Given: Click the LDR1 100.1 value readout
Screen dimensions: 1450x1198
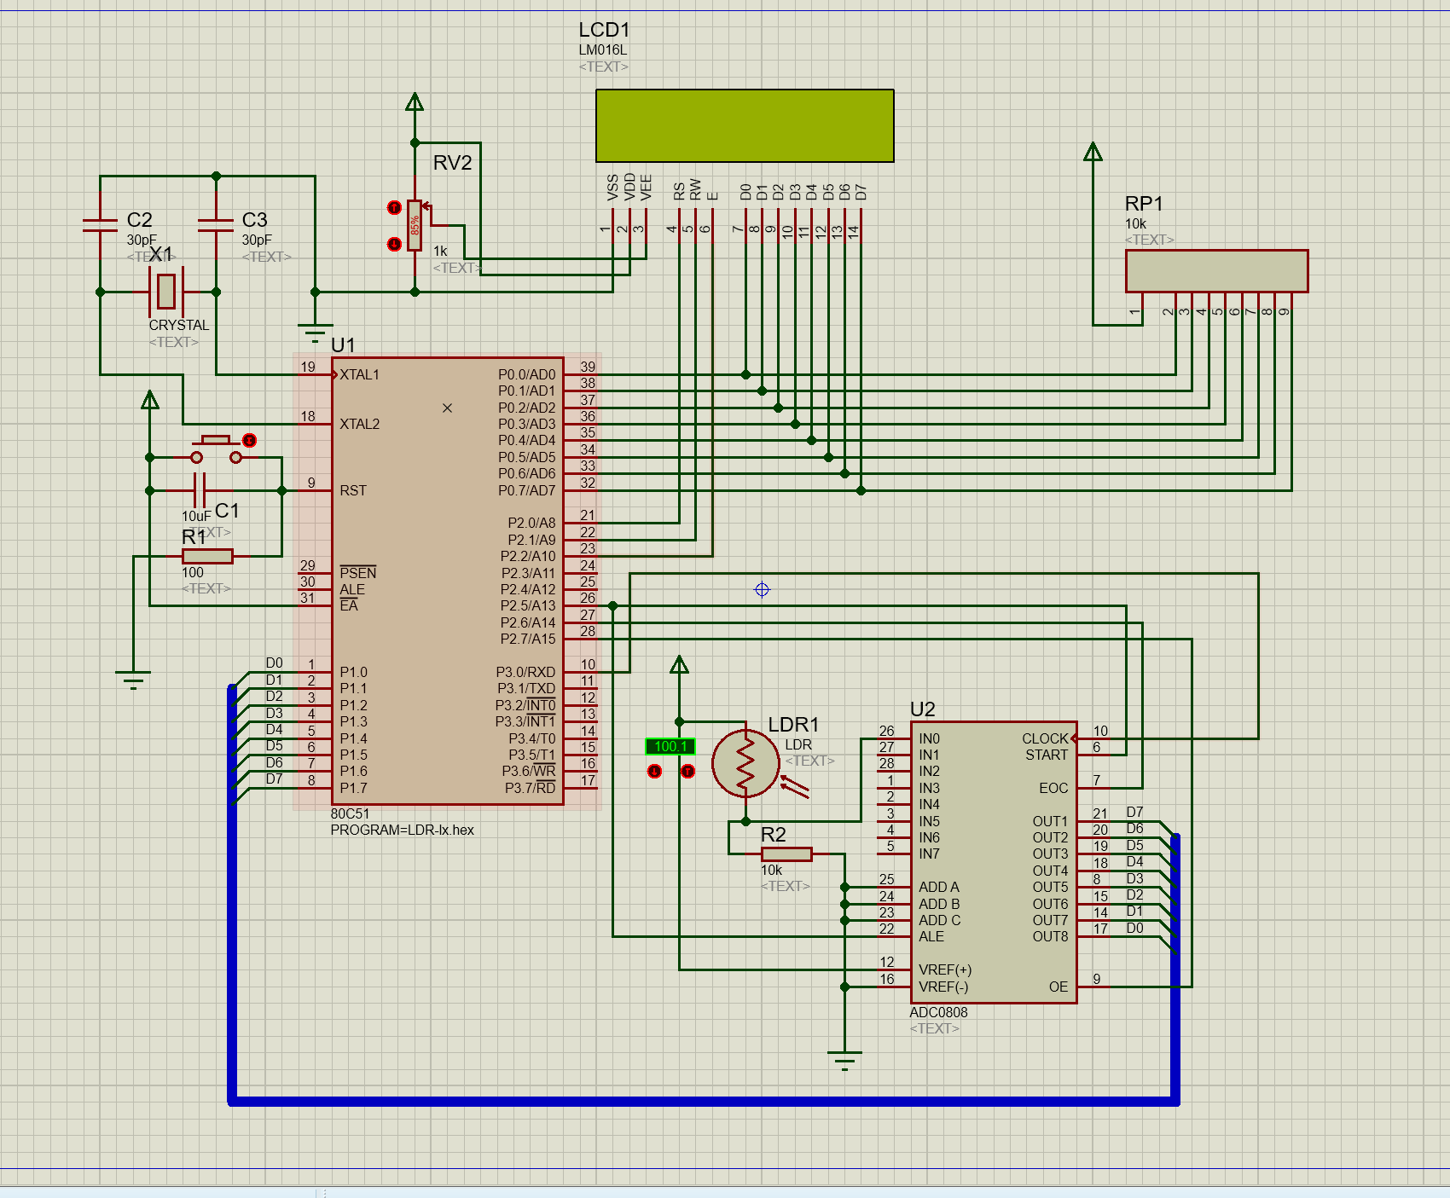Looking at the screenshot, I should [670, 747].
